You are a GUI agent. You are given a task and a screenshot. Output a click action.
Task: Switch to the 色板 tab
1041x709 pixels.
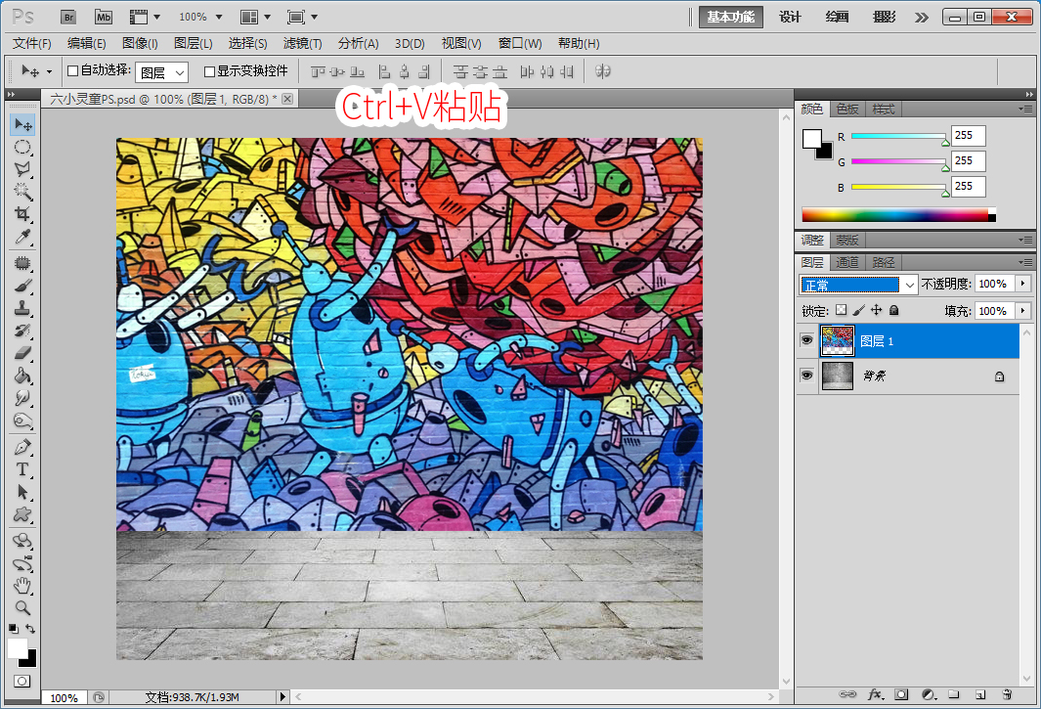[847, 109]
